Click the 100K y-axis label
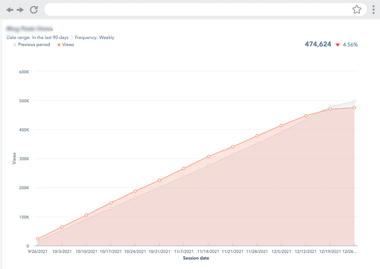 pos(24,217)
